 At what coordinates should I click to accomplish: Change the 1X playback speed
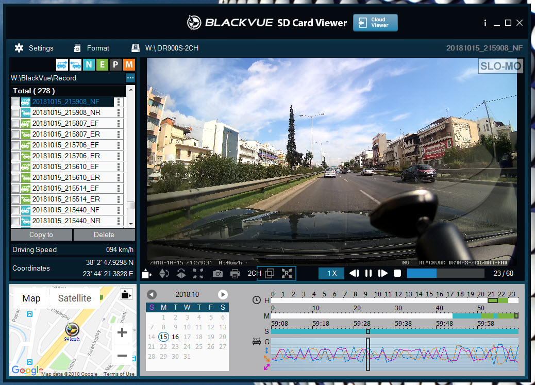[331, 273]
